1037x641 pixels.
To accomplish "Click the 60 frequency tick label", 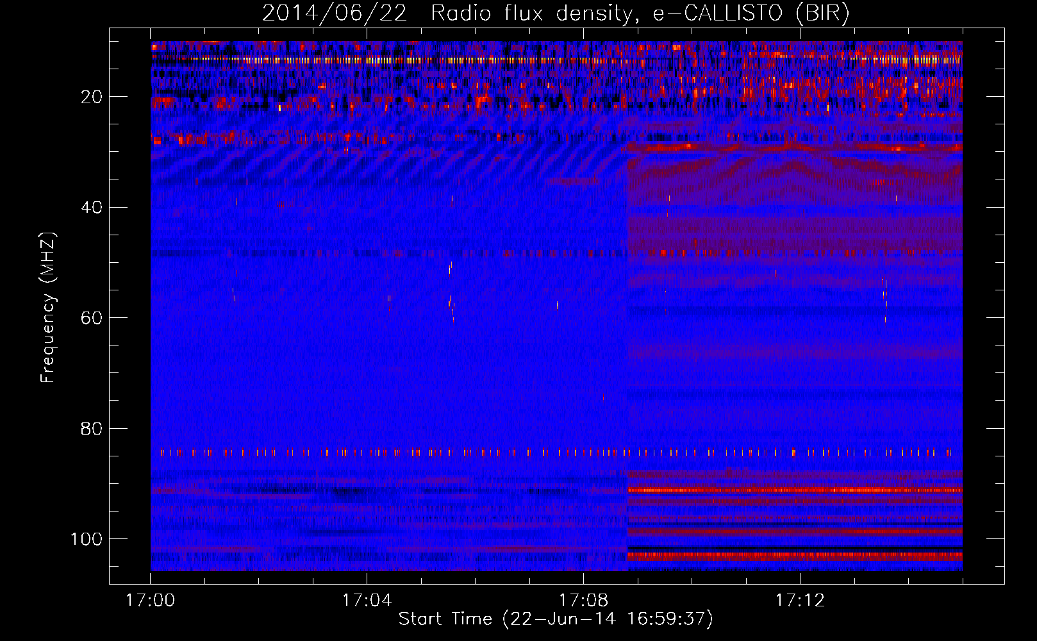I will (92, 318).
